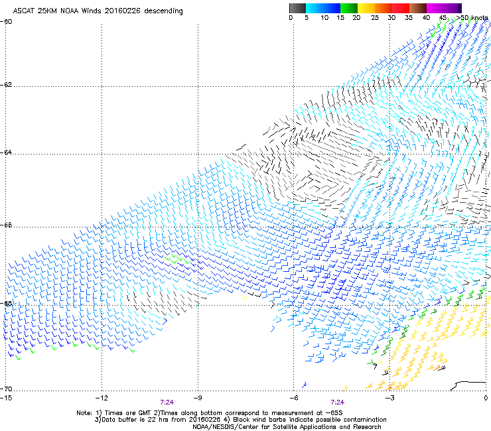Pick the cyan-to-blue 5-15 knots legend swatch

click(323, 8)
